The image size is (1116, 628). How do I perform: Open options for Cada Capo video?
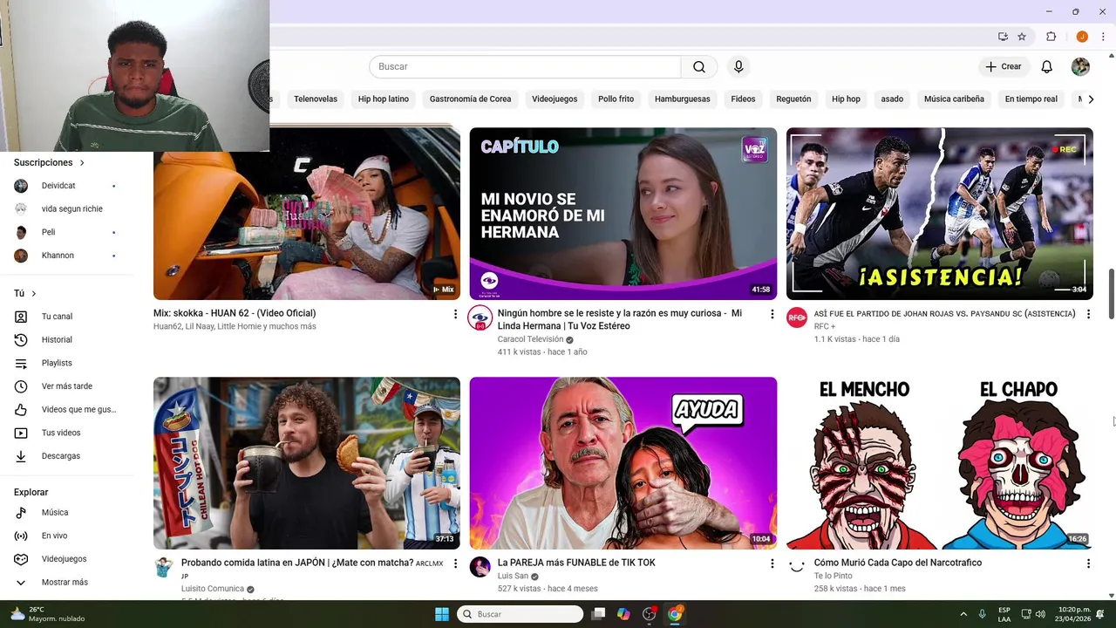pyautogui.click(x=1088, y=564)
